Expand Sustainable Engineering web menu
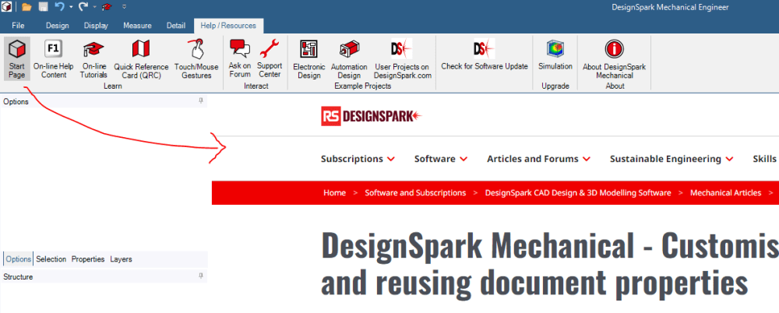 pos(671,159)
